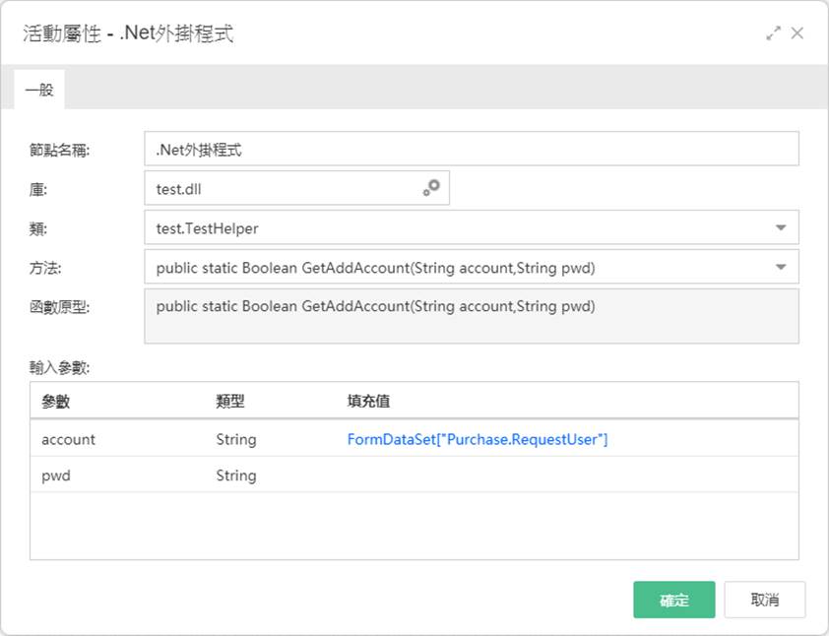
Task: Select the test.TestHelper class combo box
Action: (471, 227)
